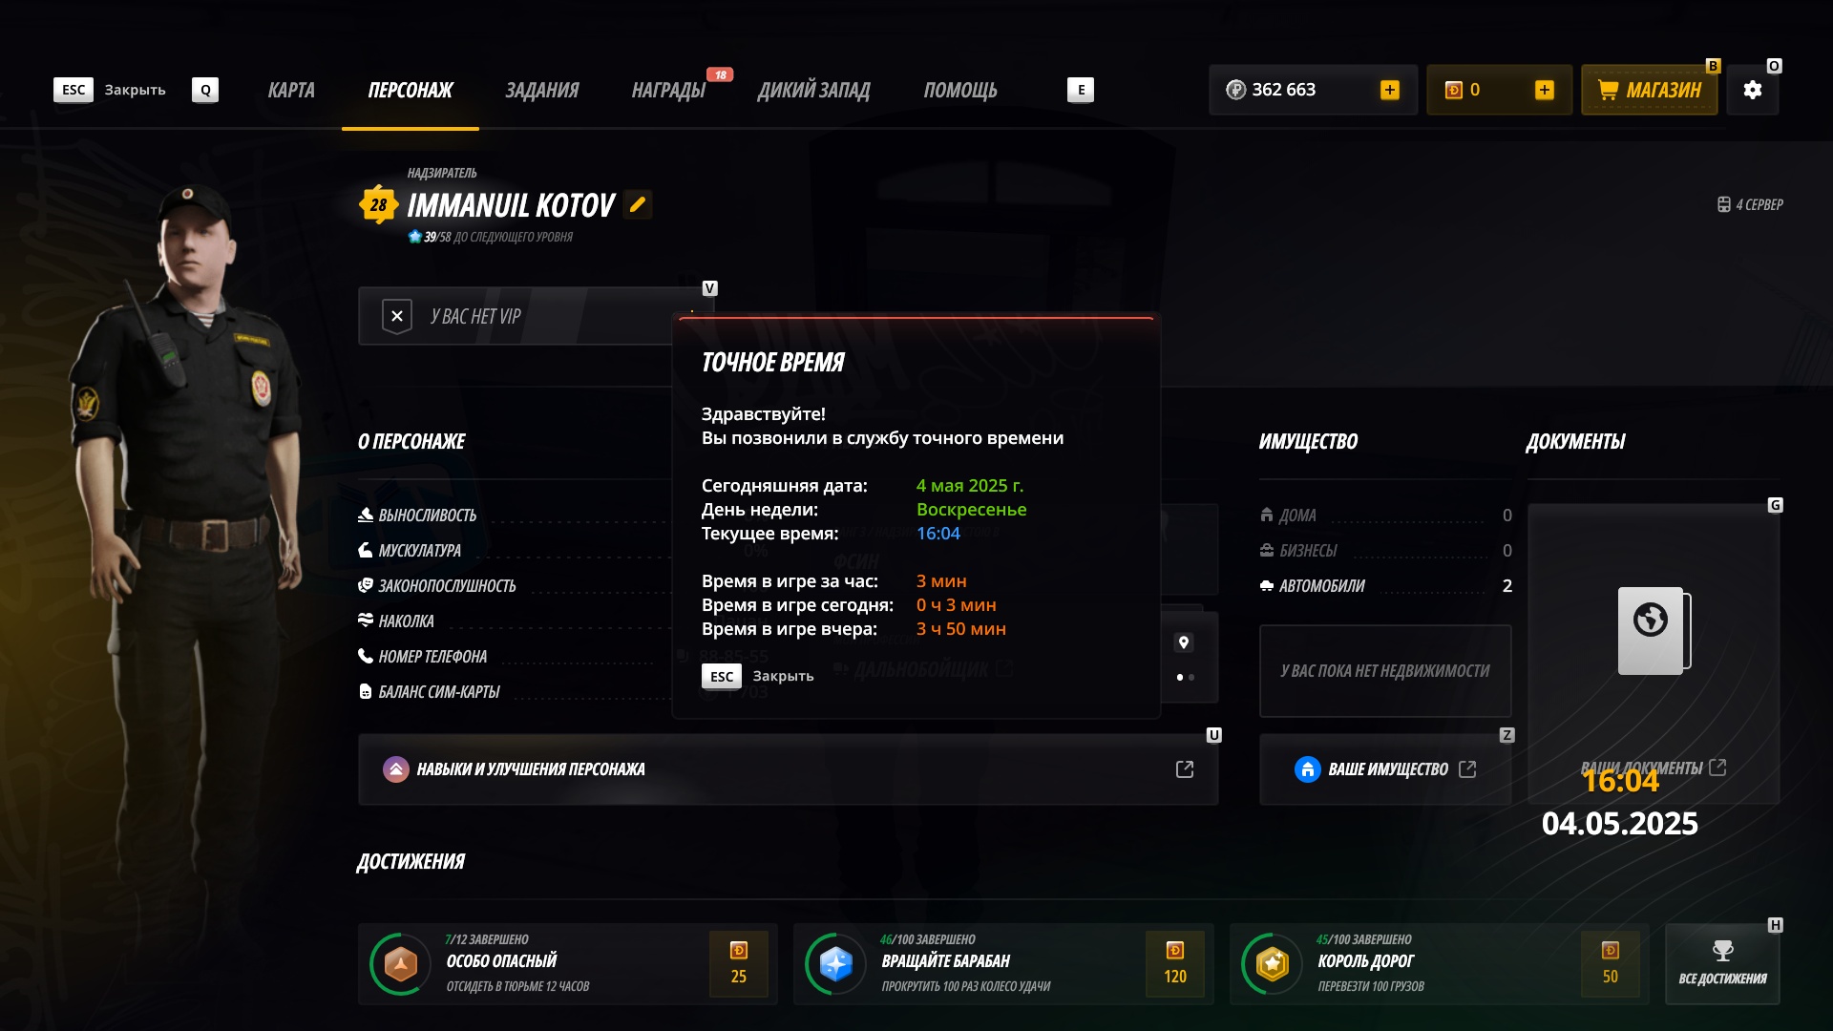The width and height of the screenshot is (1833, 1031).
Task: Switch to the second page dot indicator
Action: (1191, 678)
